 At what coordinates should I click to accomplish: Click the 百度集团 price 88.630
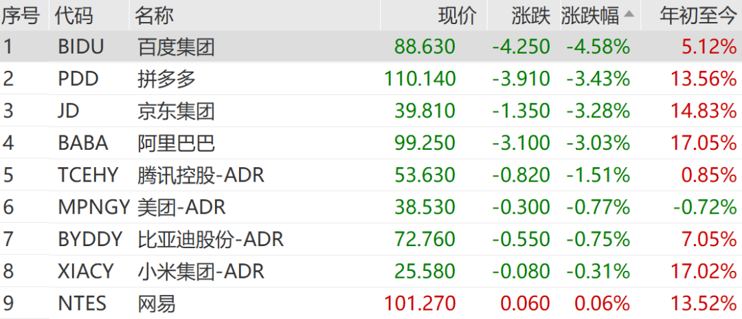pyautogui.click(x=425, y=47)
